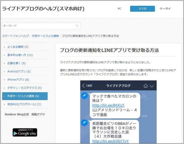This screenshot has width=184, height=144.
Task: Open 外部サービスとの連携 breadcrumb link
Action: [x=45, y=36]
